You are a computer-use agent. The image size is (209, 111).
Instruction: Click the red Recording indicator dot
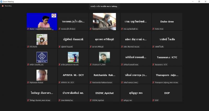pos(3,6)
